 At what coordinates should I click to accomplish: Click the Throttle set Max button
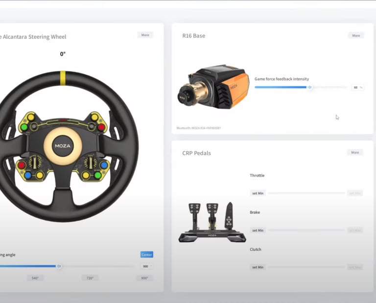pos(355,193)
